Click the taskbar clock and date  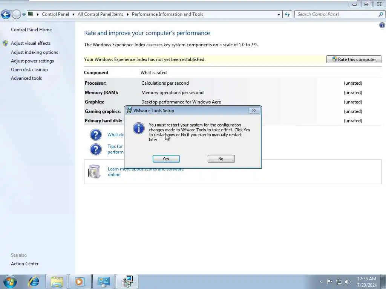tap(367, 281)
